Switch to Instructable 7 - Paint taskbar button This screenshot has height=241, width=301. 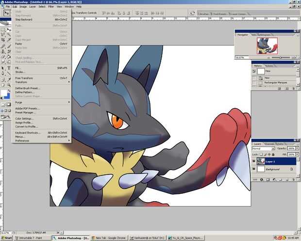coord(32,238)
